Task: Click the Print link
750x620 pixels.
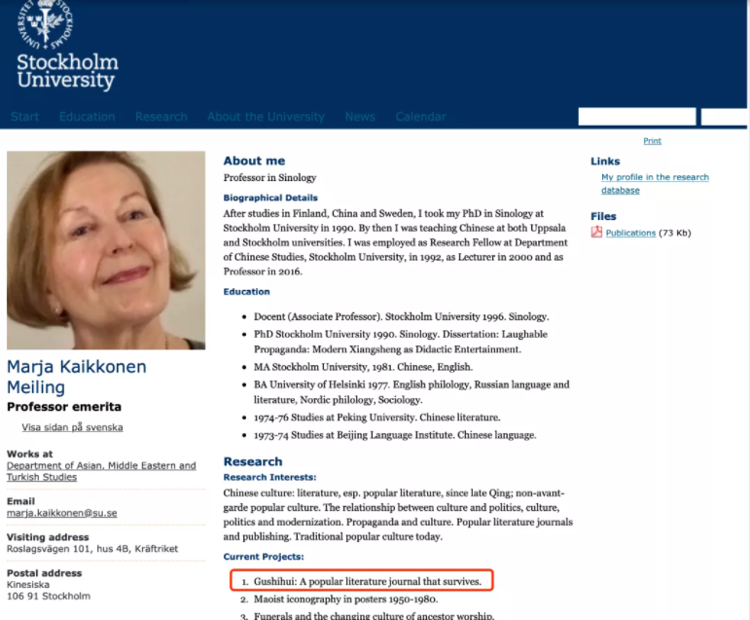Action: point(652,141)
